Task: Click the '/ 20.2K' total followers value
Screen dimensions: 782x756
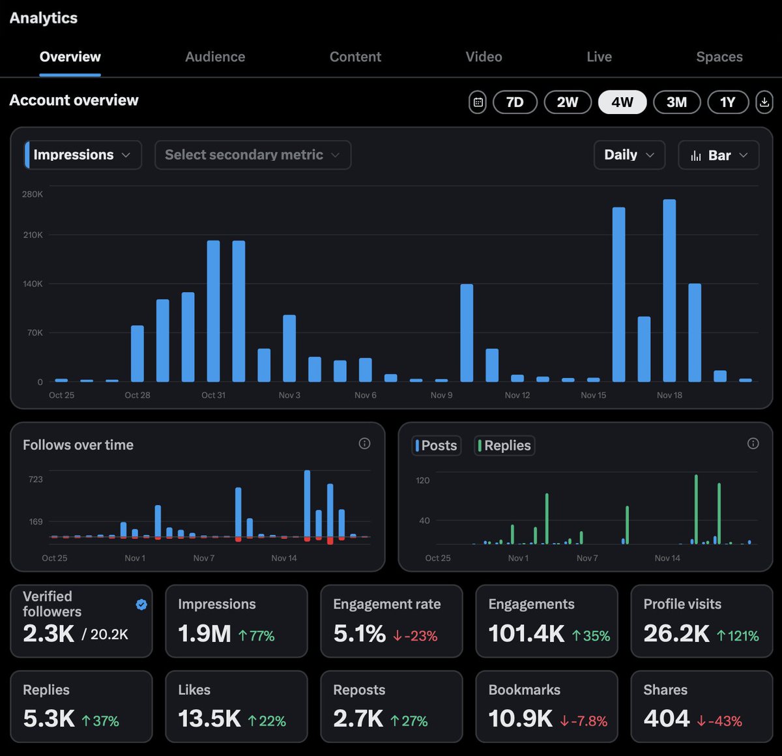Action: point(105,634)
